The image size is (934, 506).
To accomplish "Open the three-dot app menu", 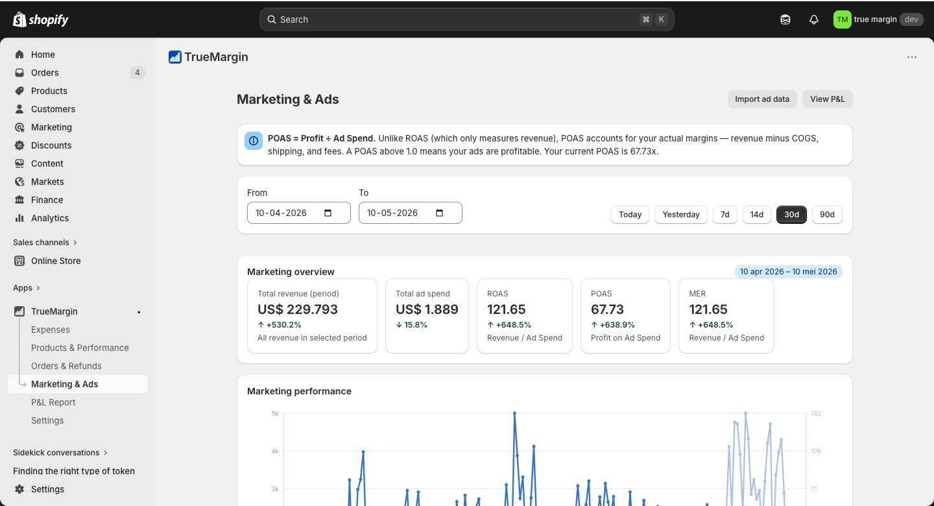I will [912, 57].
